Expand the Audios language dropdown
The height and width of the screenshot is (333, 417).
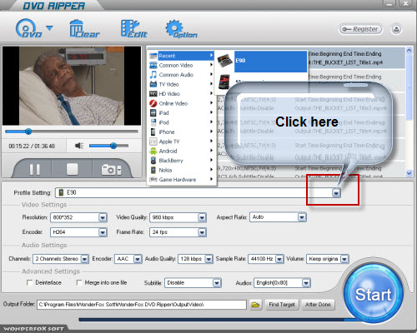[306, 283]
